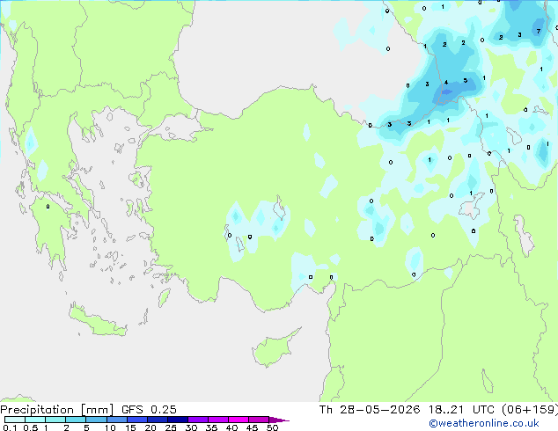558x431 pixels.
Task: Click the '7' precipitation value on map
Action: click(x=539, y=32)
